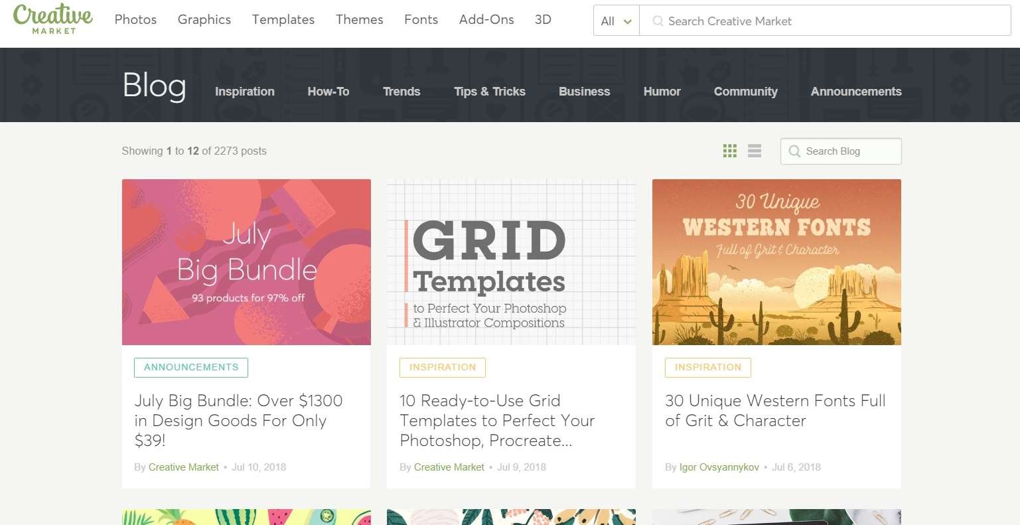The height and width of the screenshot is (525, 1020).
Task: Open the watermelon fruit pattern thumbnail
Action: click(x=246, y=517)
